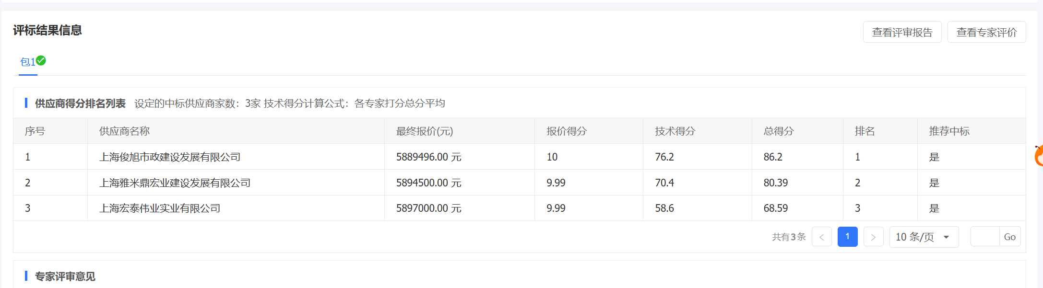
Task: Click the 最终报价(元) column header
Action: click(424, 131)
